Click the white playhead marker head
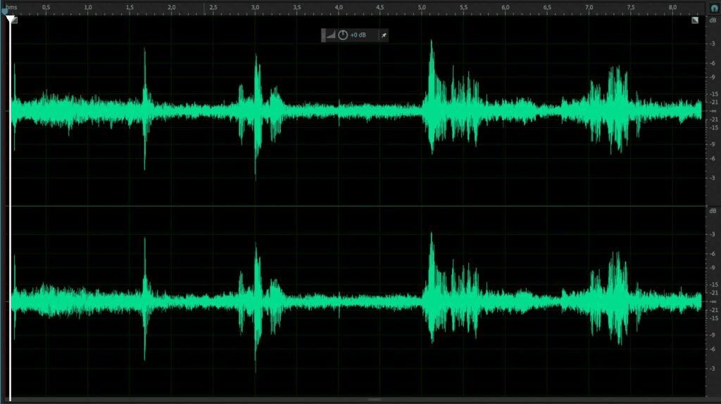The width and height of the screenshot is (721, 404). click(x=10, y=19)
